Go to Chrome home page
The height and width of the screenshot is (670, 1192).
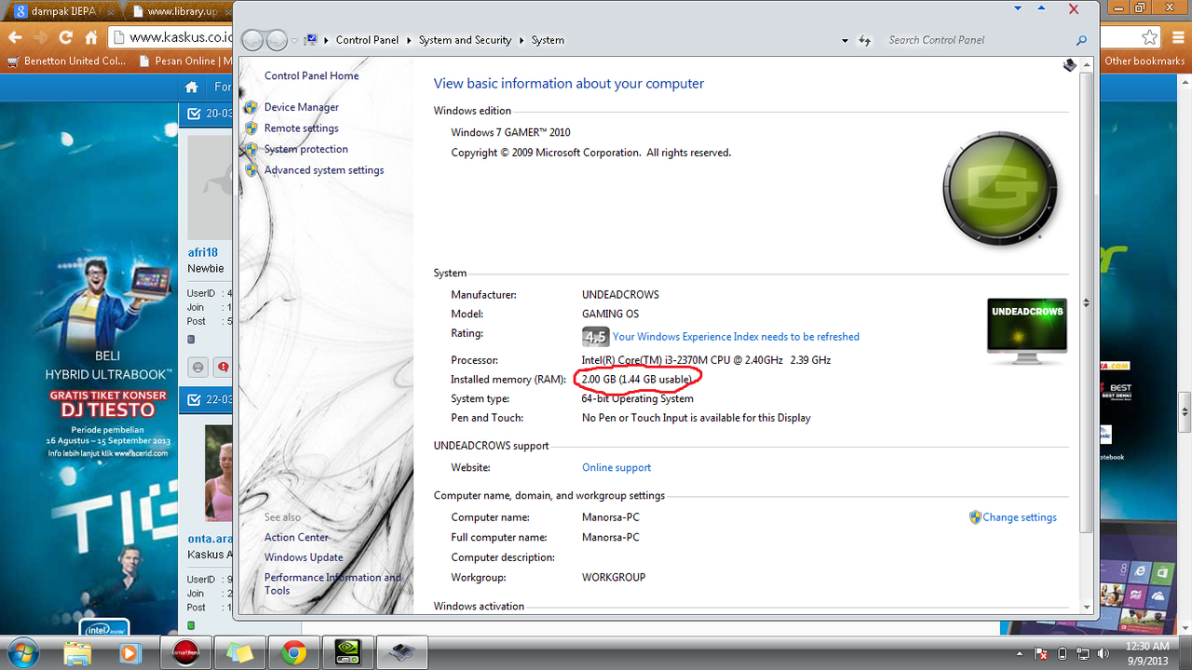pyautogui.click(x=90, y=38)
